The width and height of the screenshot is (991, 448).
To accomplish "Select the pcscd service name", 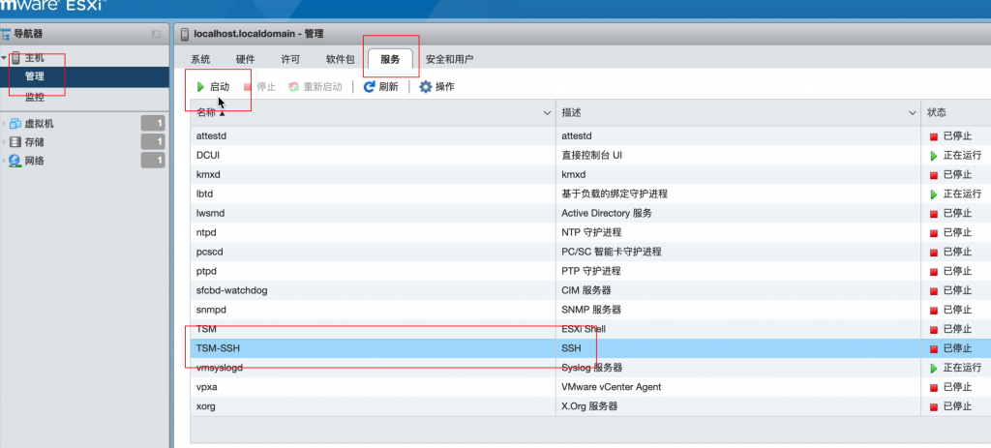I will click(209, 252).
